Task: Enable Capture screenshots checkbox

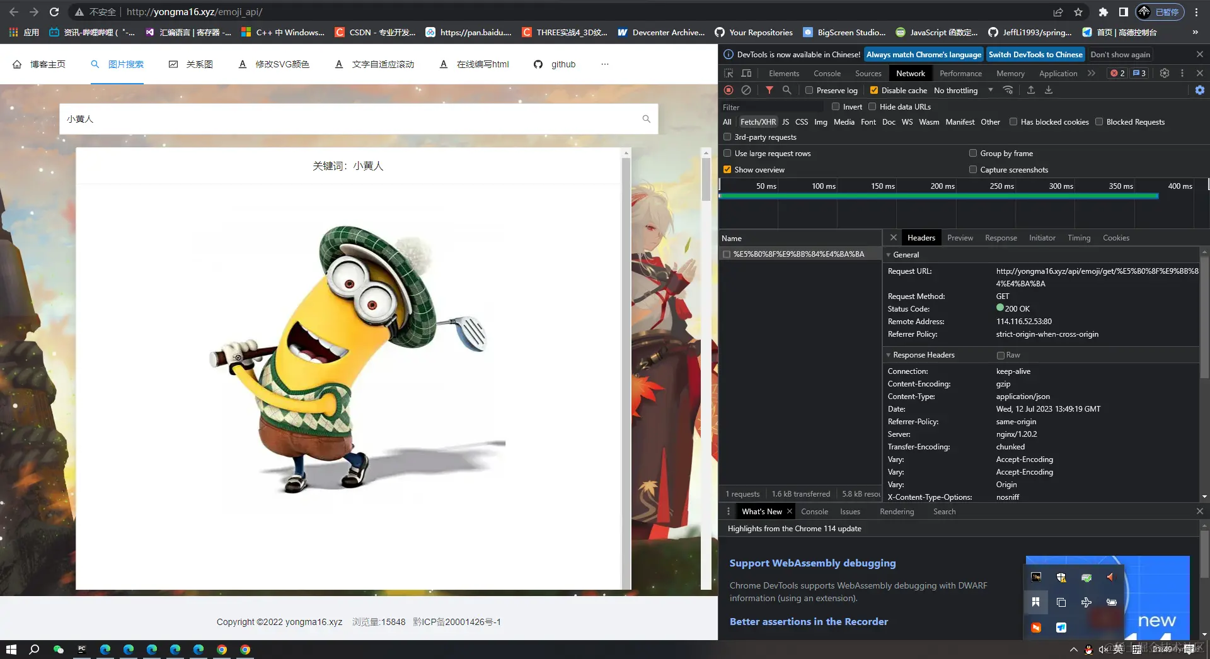Action: (973, 170)
